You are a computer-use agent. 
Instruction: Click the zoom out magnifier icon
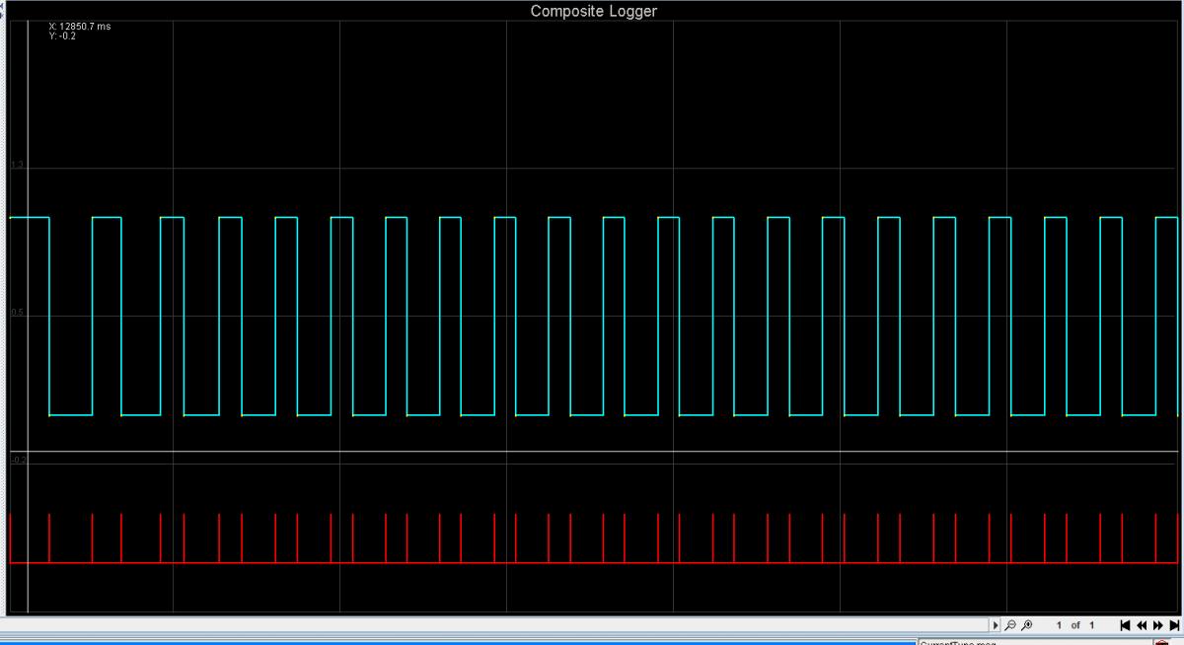(1010, 625)
